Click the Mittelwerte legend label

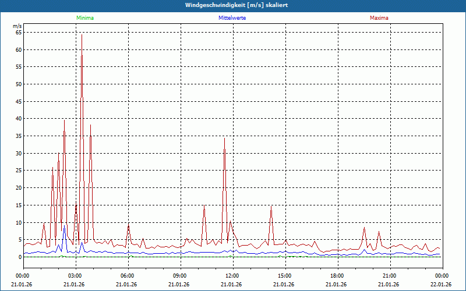click(232, 18)
